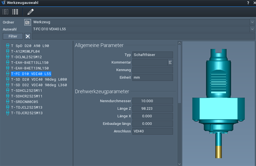Viewport: 256px width, 166px height.
Task: Click tool icon beside T-TDJCR2525M13
Action: coord(7,113)
